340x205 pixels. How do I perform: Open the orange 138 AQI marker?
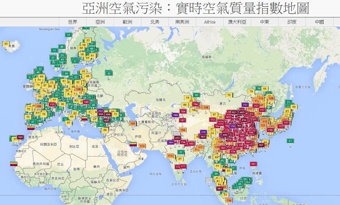click(x=206, y=108)
